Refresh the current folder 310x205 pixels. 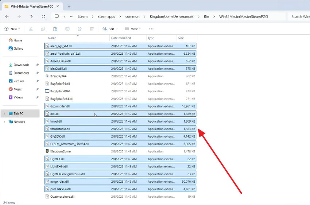(x=43, y=17)
